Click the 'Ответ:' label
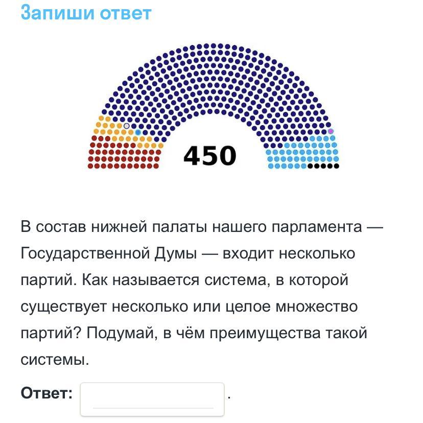The width and height of the screenshot is (423, 423). point(46,393)
